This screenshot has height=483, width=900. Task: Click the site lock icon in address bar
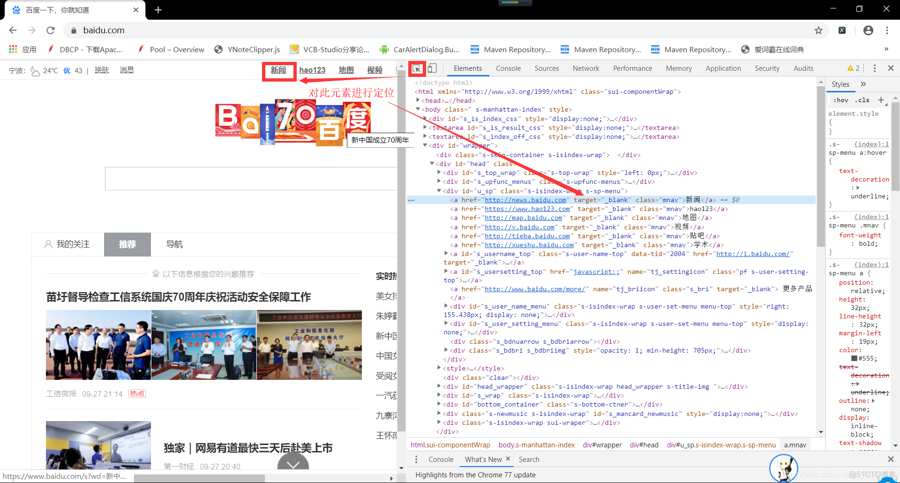point(74,30)
